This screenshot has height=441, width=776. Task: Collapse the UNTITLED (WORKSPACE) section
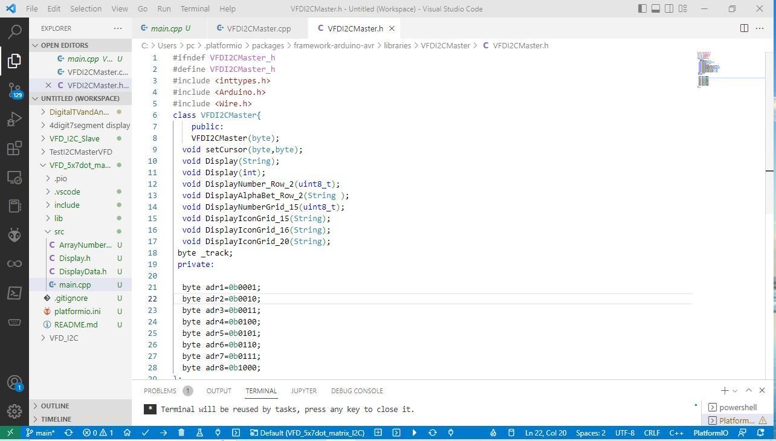tap(80, 98)
